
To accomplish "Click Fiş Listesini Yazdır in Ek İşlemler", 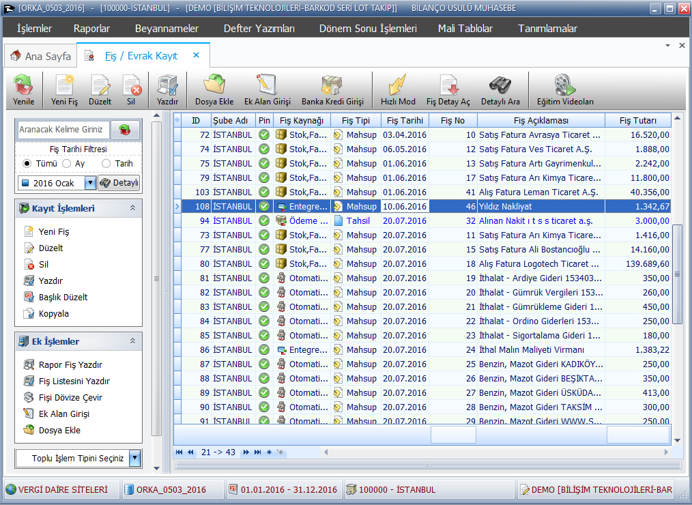I will pyautogui.click(x=67, y=381).
